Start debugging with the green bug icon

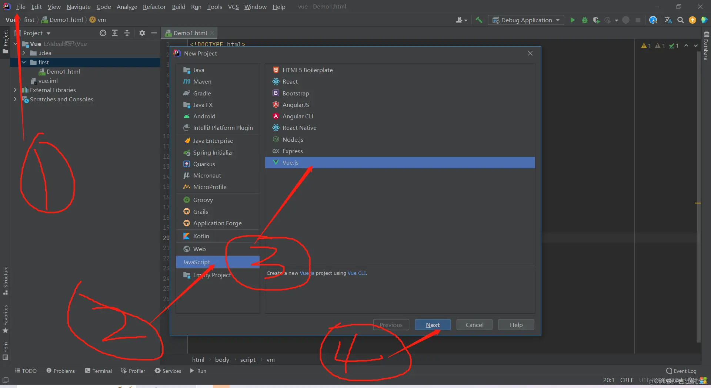[x=585, y=20]
